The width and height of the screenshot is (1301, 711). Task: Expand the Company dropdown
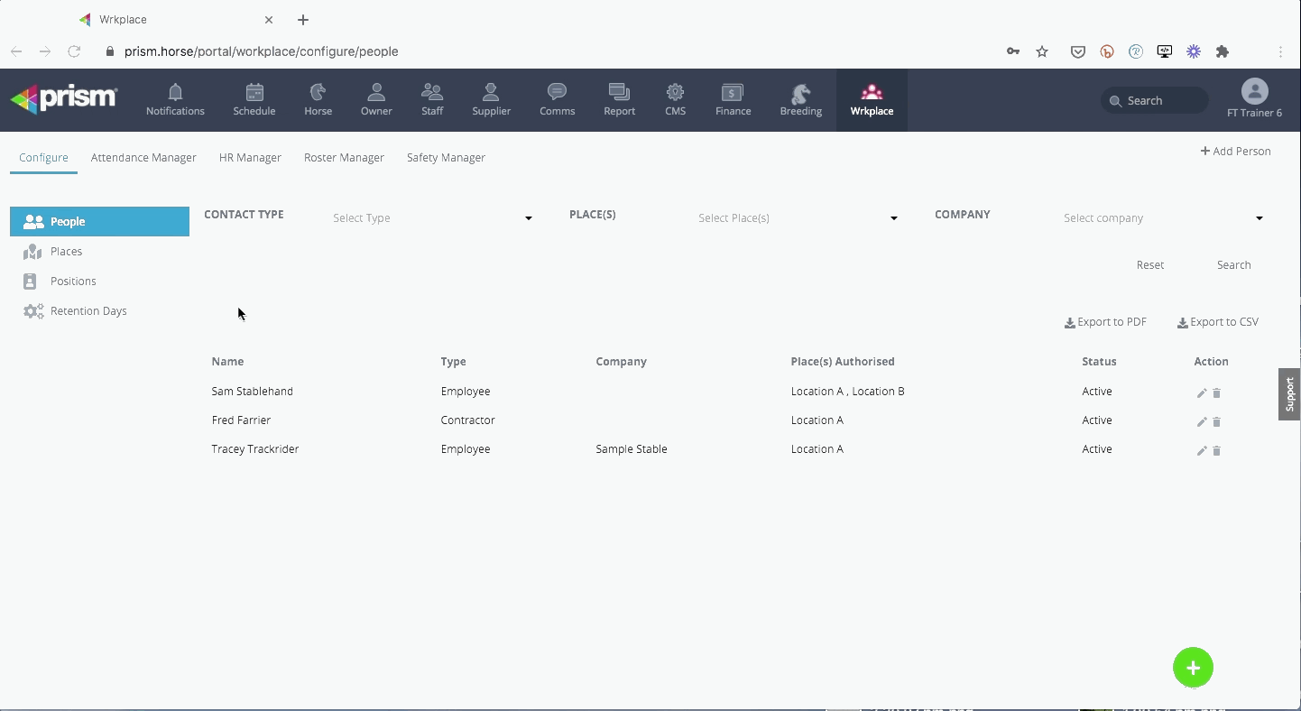[1163, 218]
